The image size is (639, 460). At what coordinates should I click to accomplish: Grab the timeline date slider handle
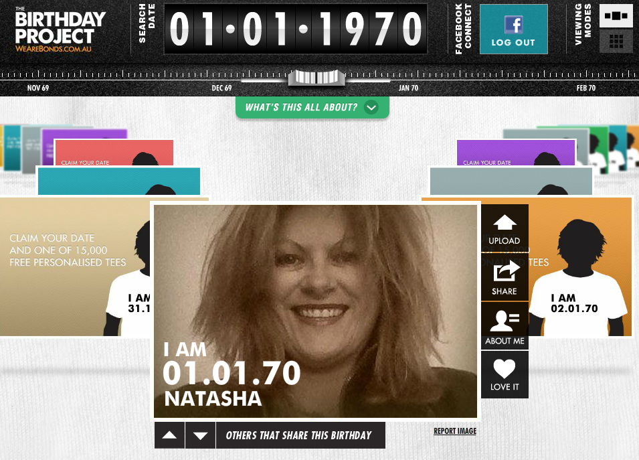(316, 77)
